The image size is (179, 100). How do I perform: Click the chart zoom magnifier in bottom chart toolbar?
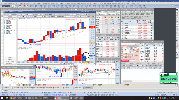tap(89, 64)
